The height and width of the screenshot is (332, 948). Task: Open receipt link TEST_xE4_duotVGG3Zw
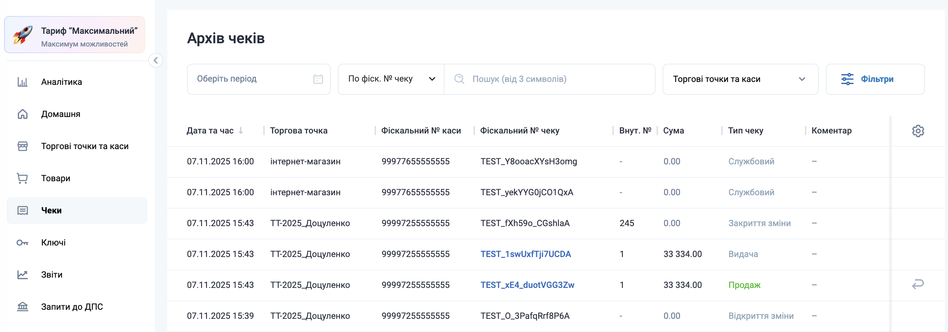[527, 285]
